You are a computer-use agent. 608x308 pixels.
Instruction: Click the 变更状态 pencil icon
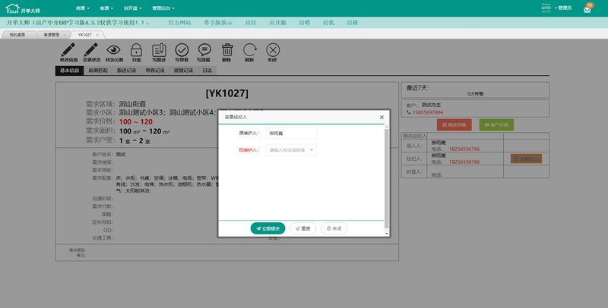[x=92, y=50]
